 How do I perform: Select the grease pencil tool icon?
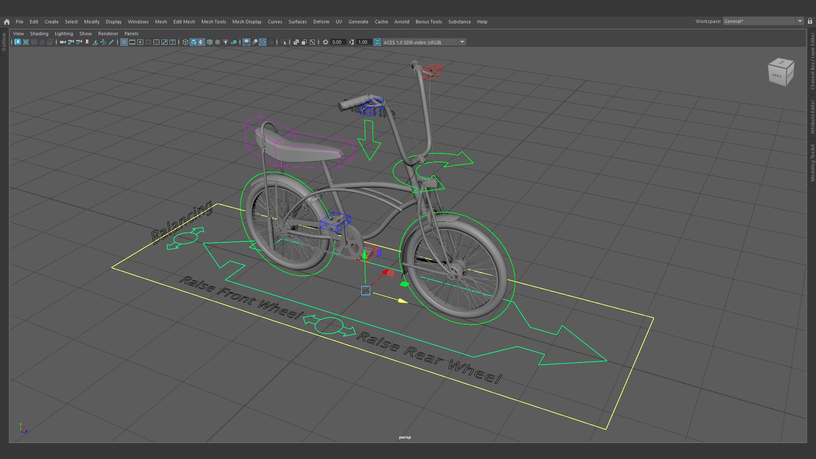(111, 42)
